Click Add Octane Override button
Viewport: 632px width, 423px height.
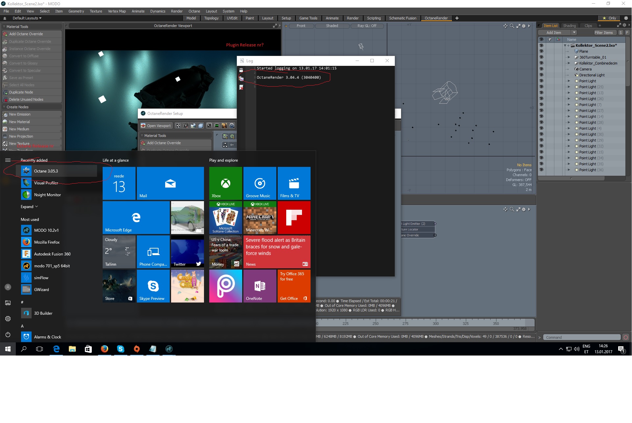click(x=26, y=34)
